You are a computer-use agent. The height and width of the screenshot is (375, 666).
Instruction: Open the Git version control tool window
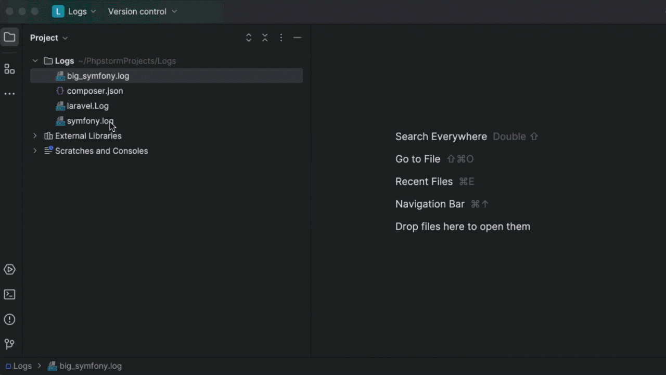[x=9, y=344]
